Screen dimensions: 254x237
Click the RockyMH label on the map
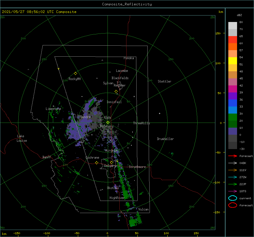pos(75,79)
